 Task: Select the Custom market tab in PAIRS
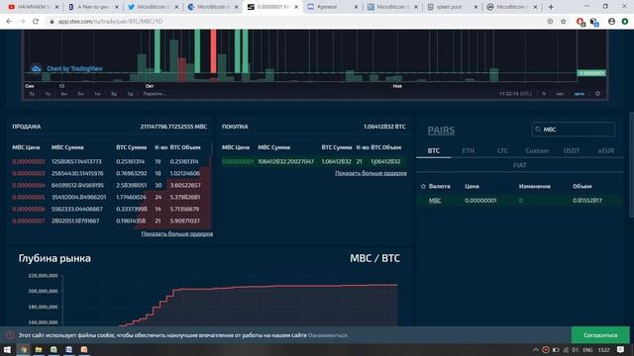tap(537, 151)
